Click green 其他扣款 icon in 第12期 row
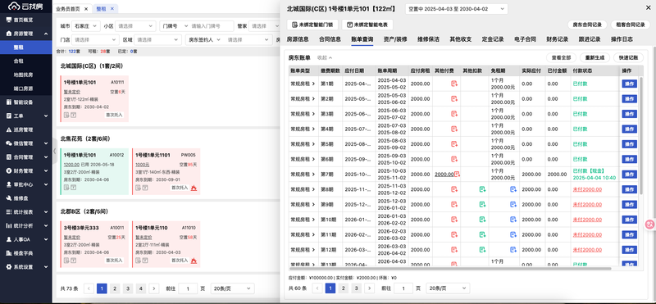 (482, 250)
